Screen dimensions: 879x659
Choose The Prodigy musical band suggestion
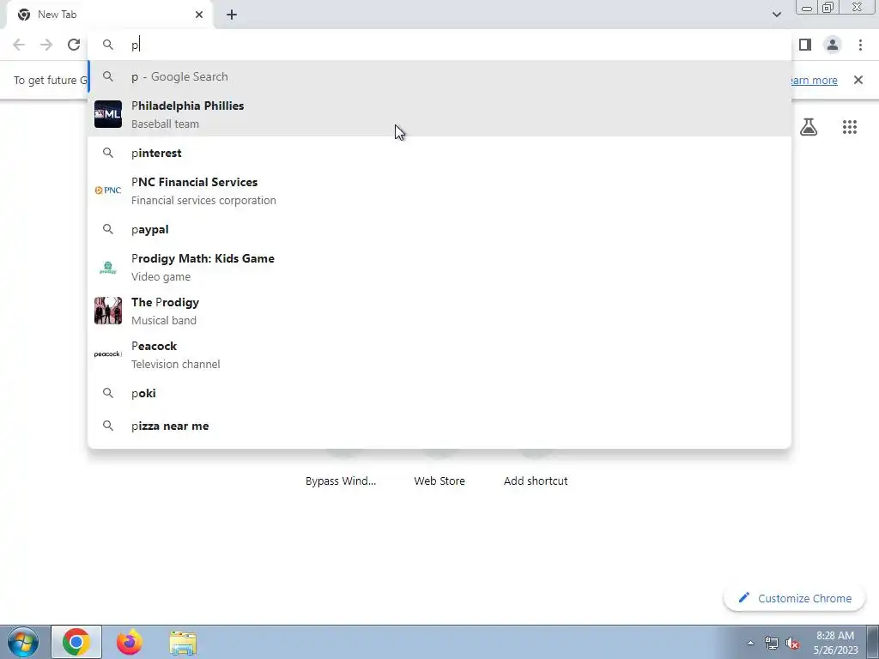coord(439,311)
